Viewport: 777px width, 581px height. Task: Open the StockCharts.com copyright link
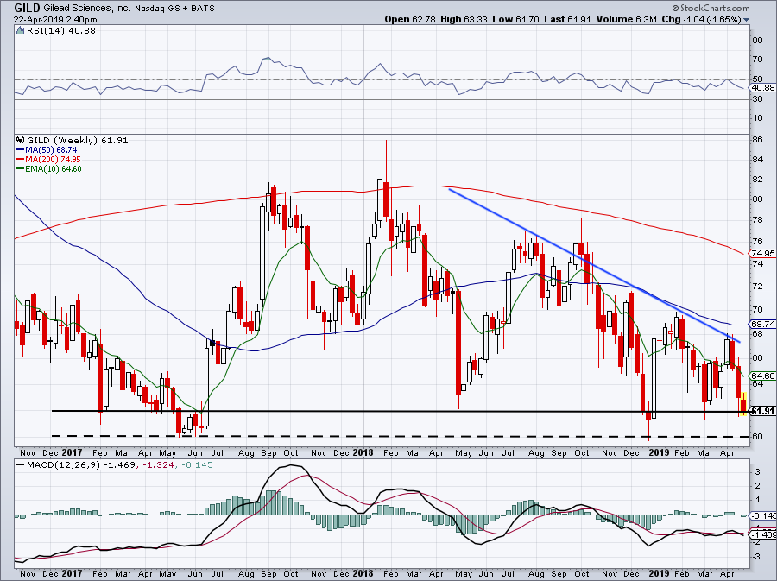click(x=711, y=8)
